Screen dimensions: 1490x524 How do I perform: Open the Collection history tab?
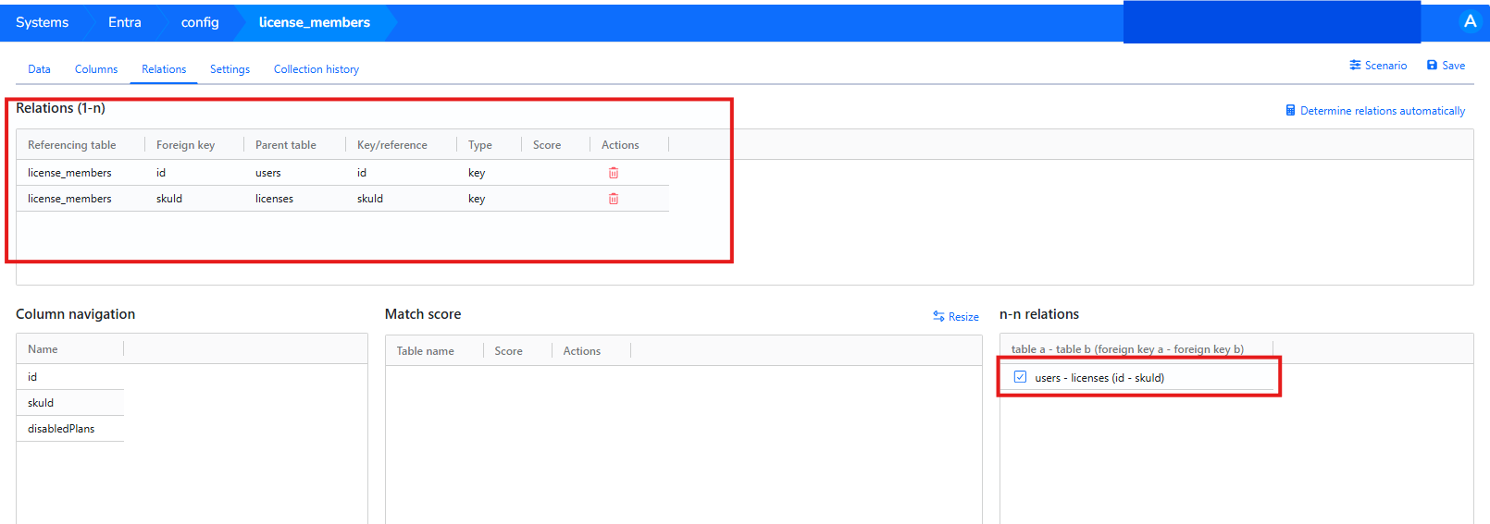[x=317, y=69]
